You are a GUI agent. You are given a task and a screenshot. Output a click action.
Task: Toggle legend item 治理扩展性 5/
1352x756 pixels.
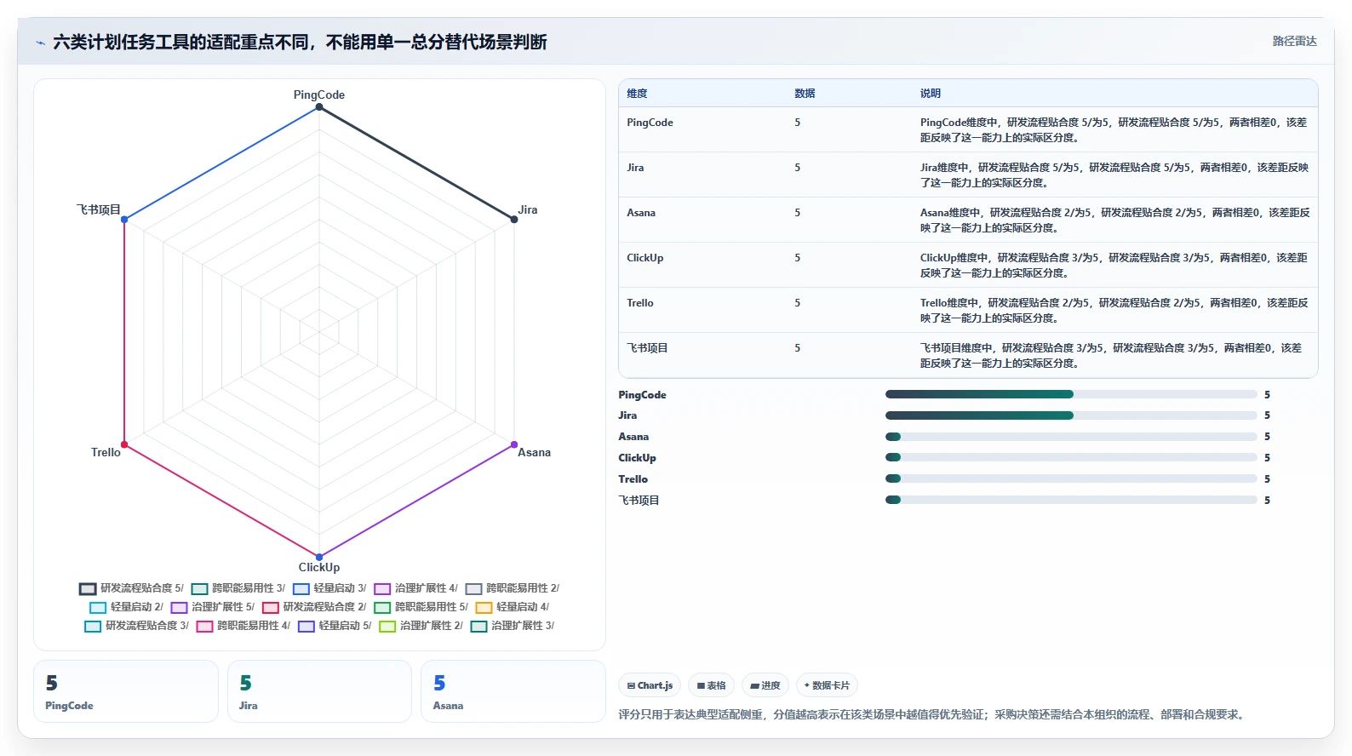point(213,607)
